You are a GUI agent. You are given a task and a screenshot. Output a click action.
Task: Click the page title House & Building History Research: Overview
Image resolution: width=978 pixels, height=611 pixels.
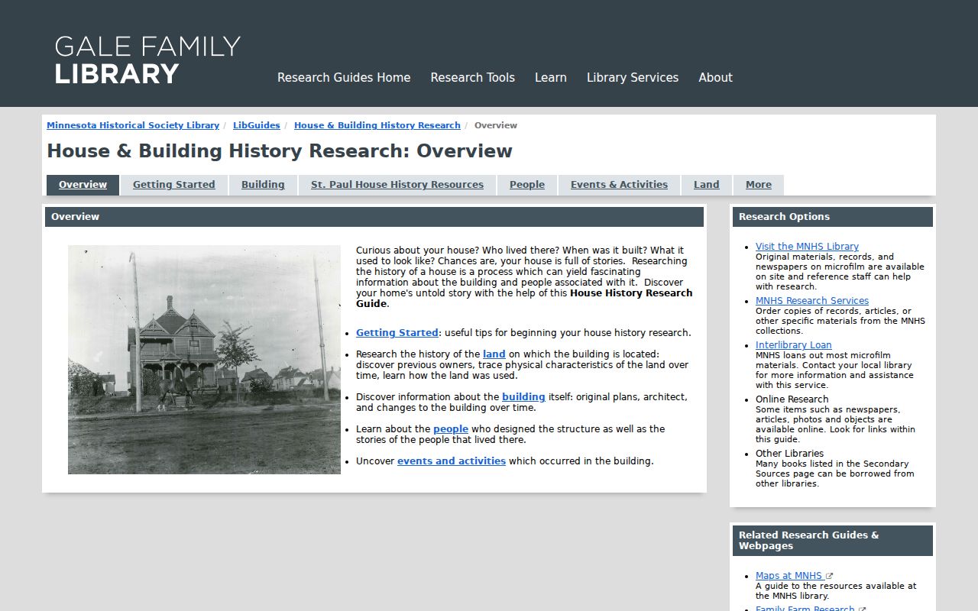click(x=280, y=151)
